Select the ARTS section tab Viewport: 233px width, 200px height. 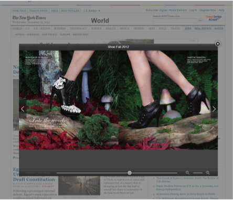[152, 28]
